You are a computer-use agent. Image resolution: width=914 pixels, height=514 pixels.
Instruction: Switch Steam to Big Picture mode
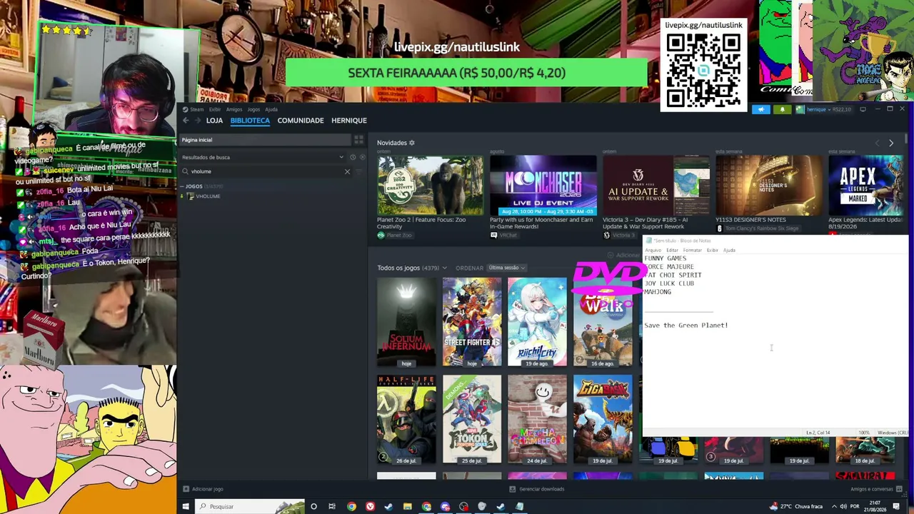(x=863, y=109)
